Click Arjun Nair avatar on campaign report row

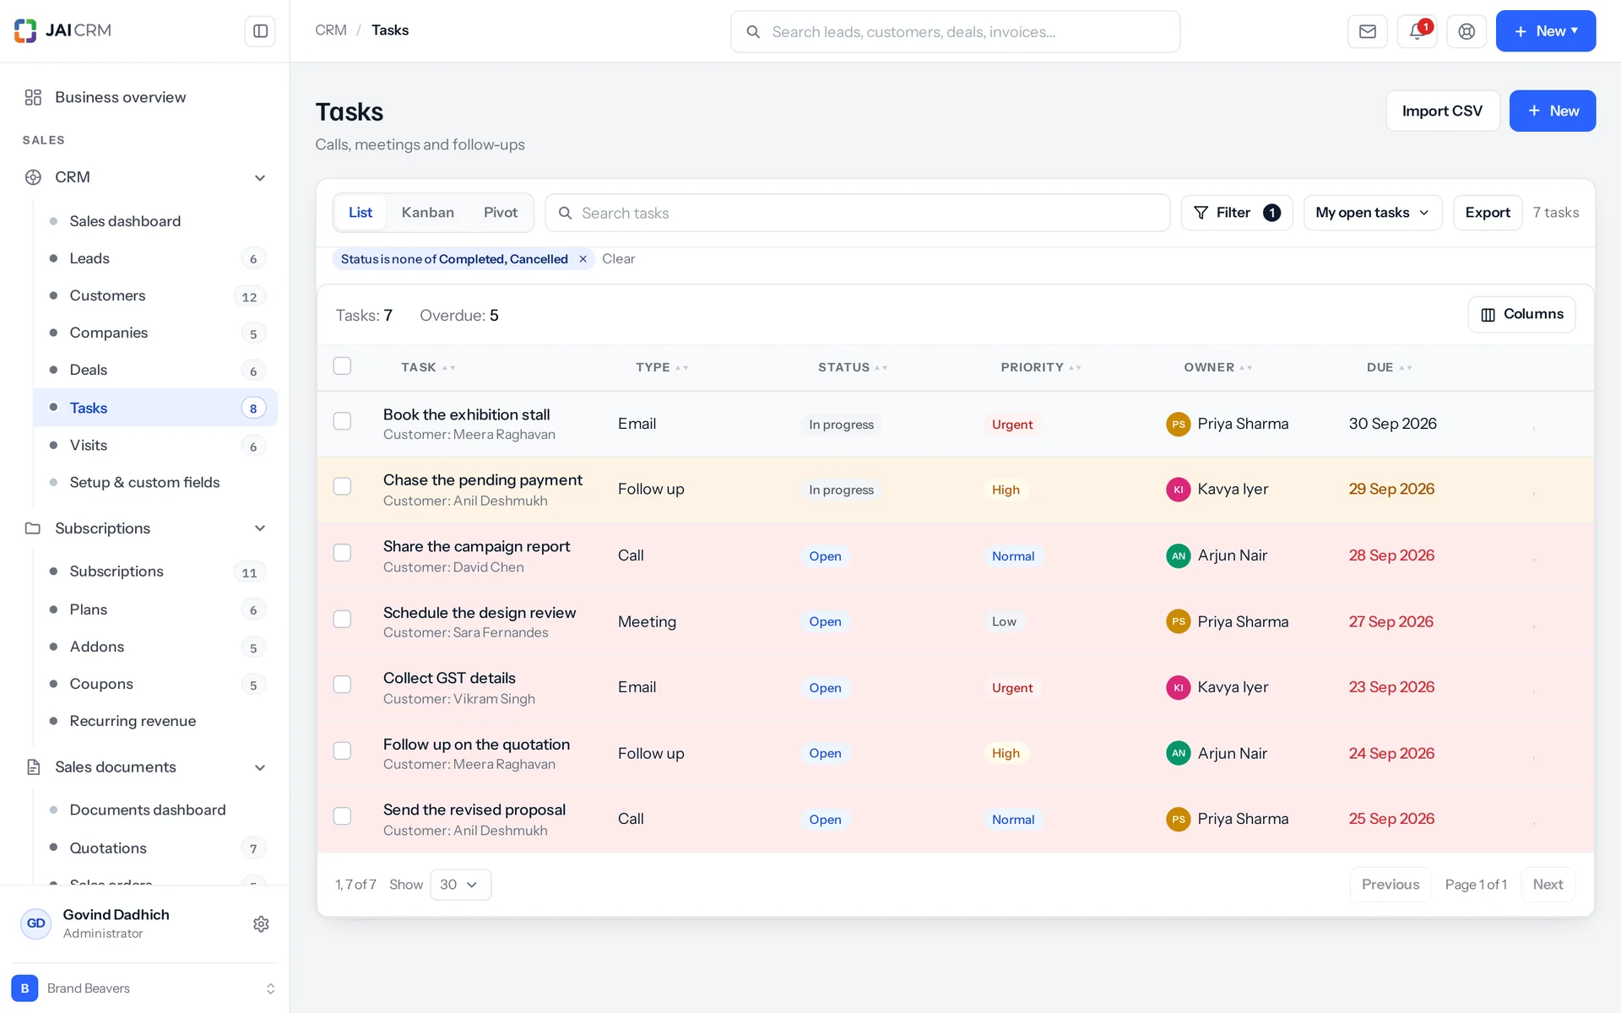[1178, 555]
